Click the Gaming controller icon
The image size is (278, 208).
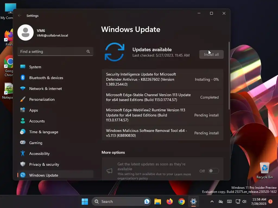[23, 142]
